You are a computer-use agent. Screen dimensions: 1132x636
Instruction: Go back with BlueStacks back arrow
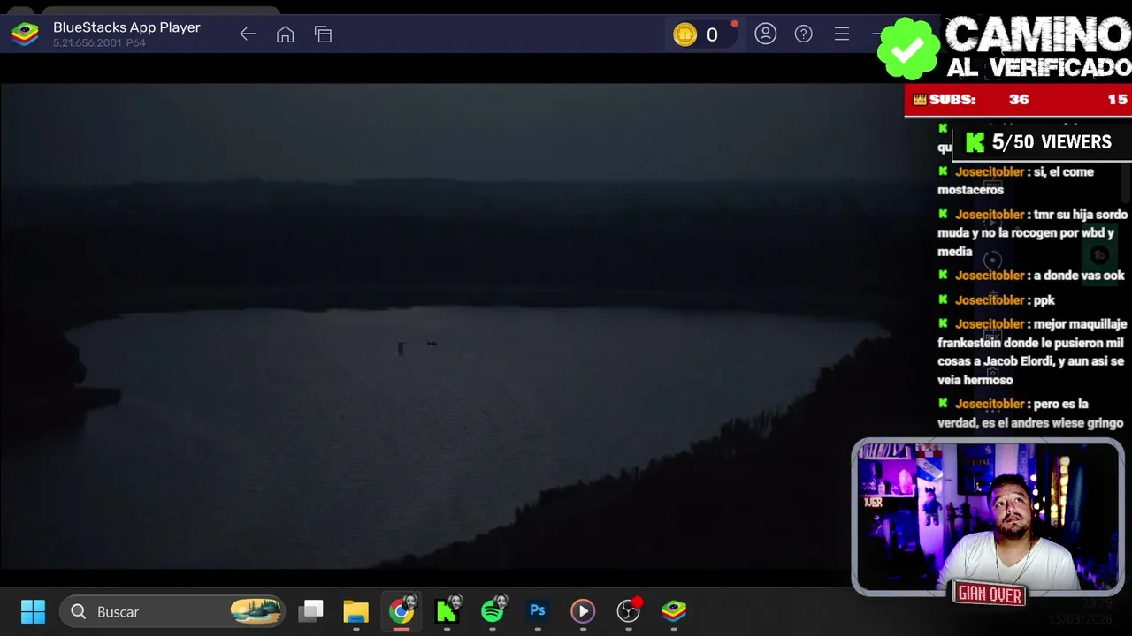248,34
